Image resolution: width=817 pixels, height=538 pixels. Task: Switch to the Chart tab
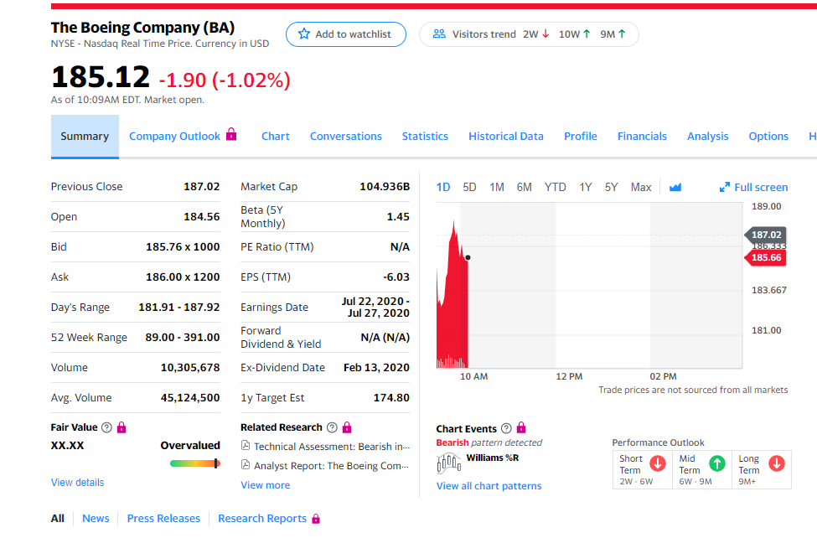click(x=275, y=136)
